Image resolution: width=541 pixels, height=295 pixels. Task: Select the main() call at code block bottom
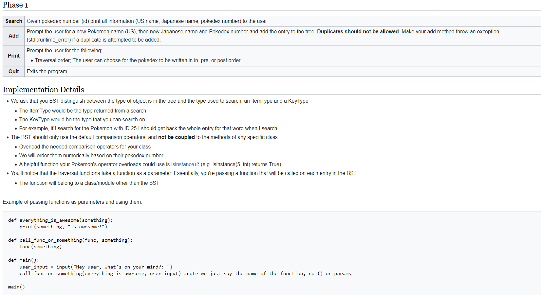click(16, 286)
